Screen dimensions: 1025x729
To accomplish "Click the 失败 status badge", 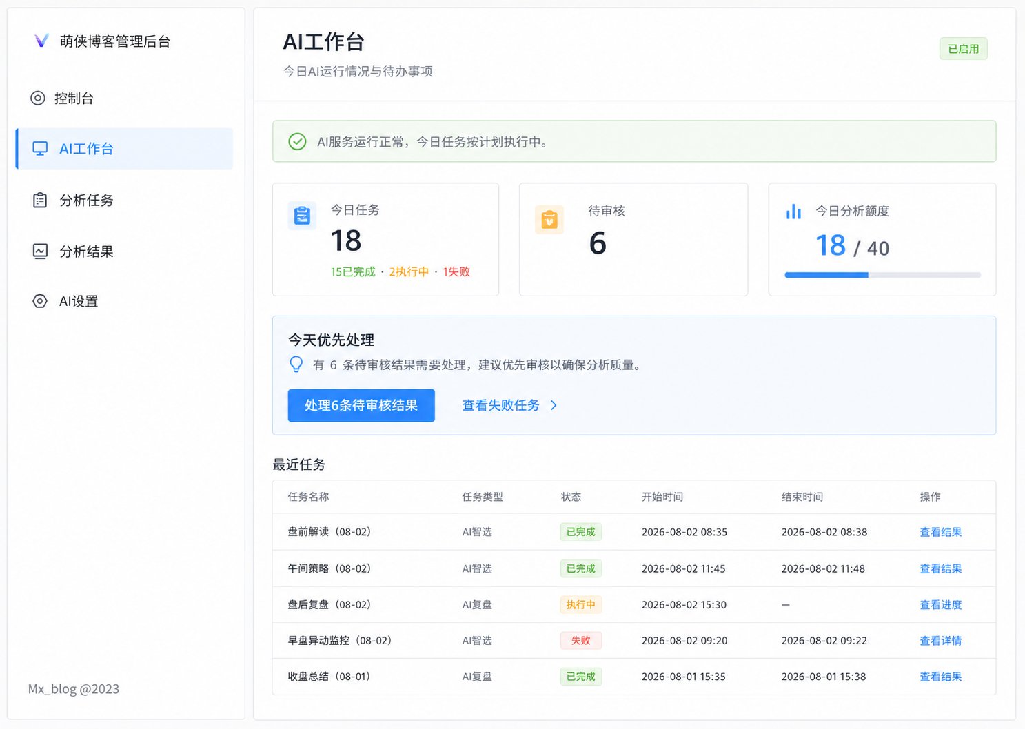I will (x=580, y=640).
